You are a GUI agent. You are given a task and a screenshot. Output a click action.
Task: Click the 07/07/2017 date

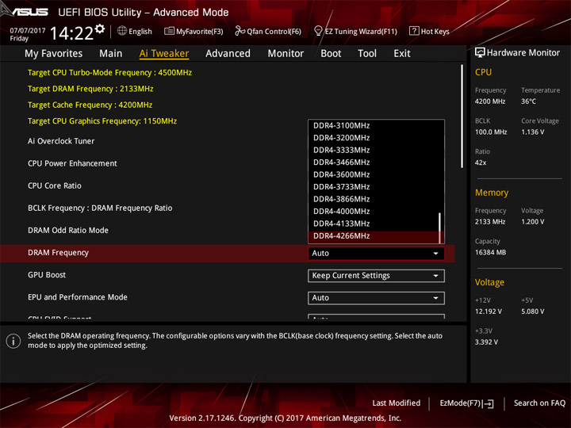[28, 30]
